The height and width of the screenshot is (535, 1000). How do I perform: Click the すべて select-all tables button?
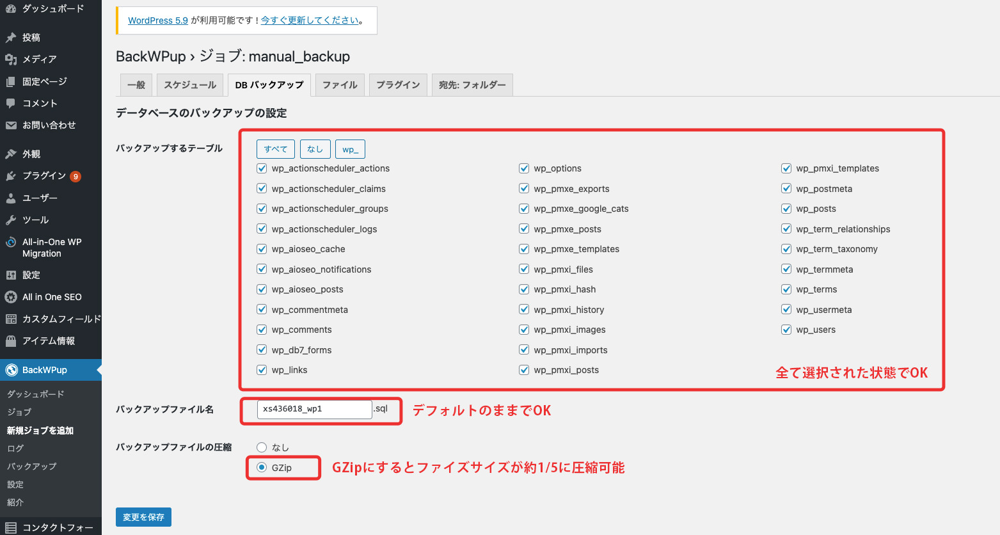tap(276, 149)
